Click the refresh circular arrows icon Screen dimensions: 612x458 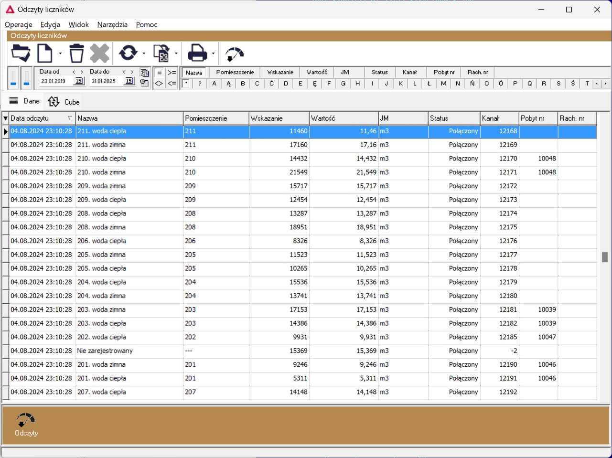pyautogui.click(x=128, y=53)
